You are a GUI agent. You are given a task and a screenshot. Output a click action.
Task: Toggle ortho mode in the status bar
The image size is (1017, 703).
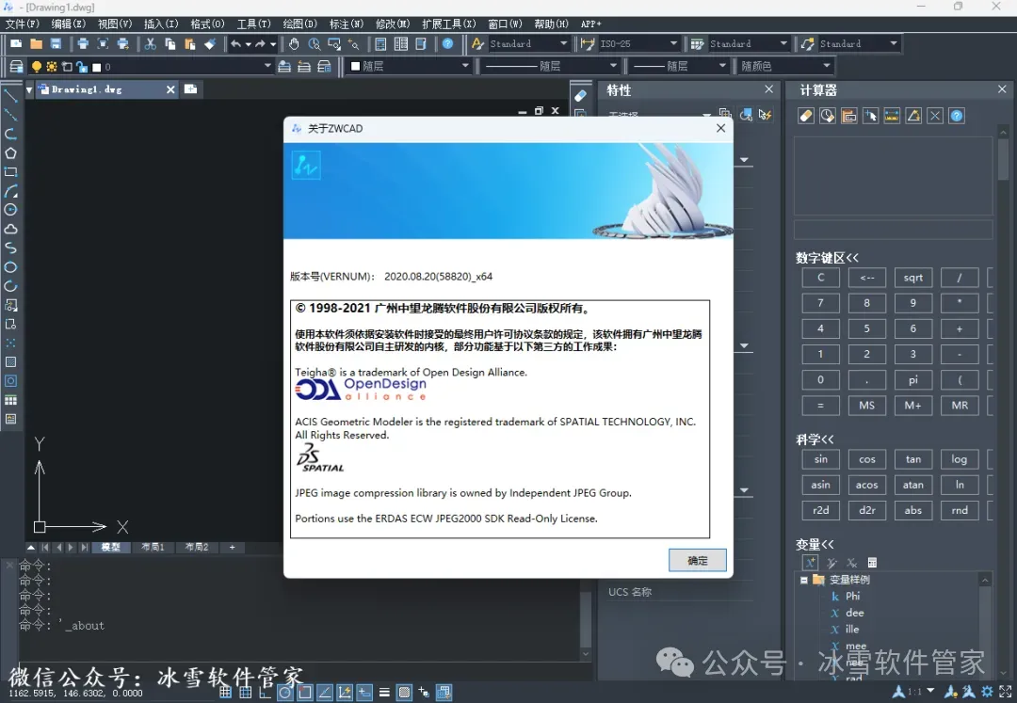click(265, 692)
